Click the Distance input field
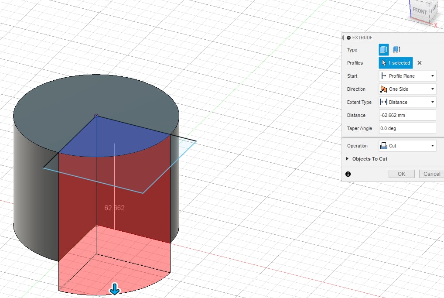Viewport: 444px width, 298px height. pos(407,115)
